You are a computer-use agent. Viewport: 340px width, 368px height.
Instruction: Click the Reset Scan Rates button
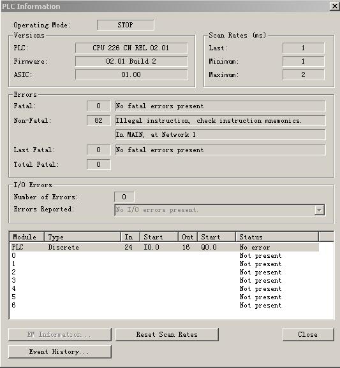click(167, 334)
